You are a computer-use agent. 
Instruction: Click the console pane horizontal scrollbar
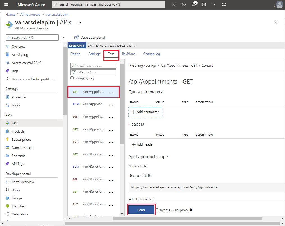coord(187,218)
